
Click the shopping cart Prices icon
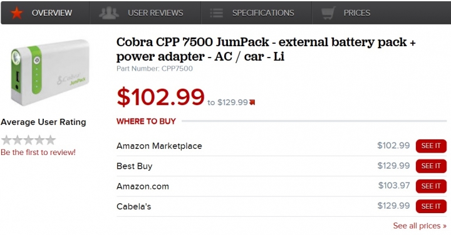tap(328, 13)
